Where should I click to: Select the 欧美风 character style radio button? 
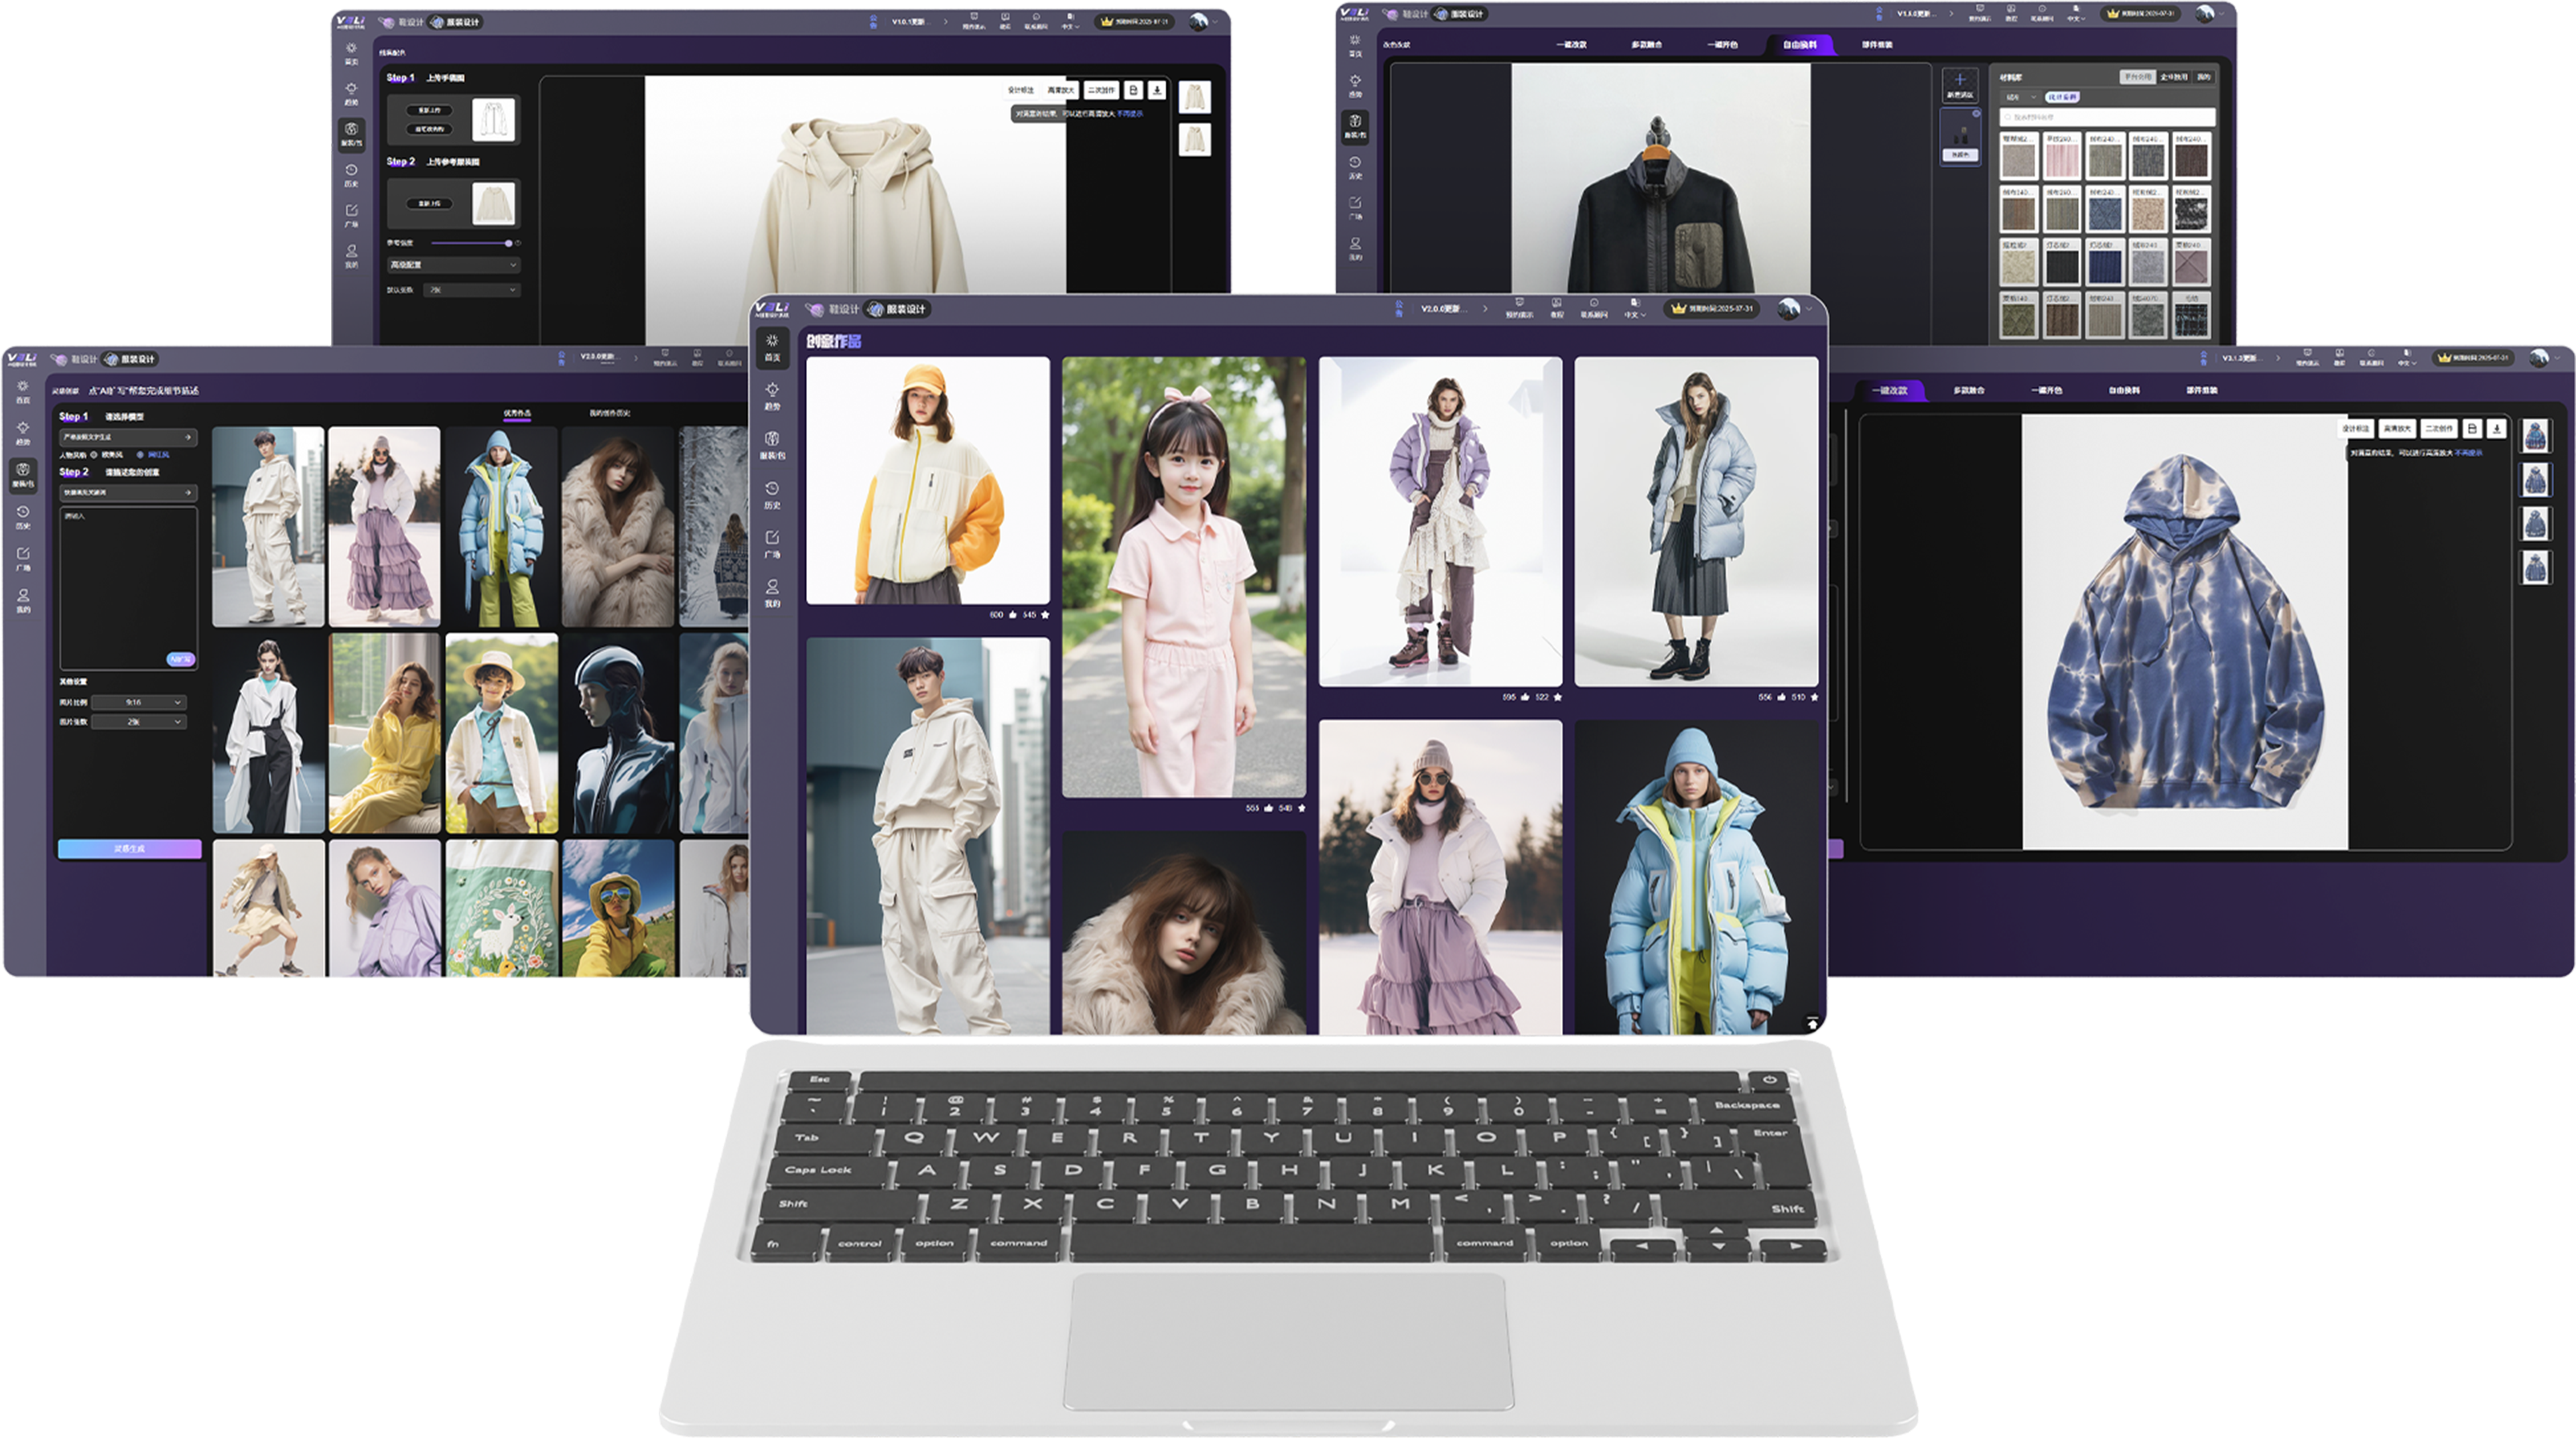click(x=95, y=455)
